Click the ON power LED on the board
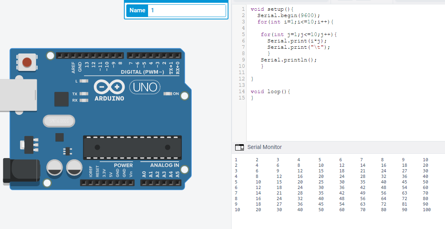 coord(168,94)
